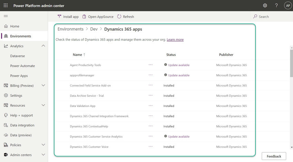Click the Admin centers icon

[x=6, y=155]
